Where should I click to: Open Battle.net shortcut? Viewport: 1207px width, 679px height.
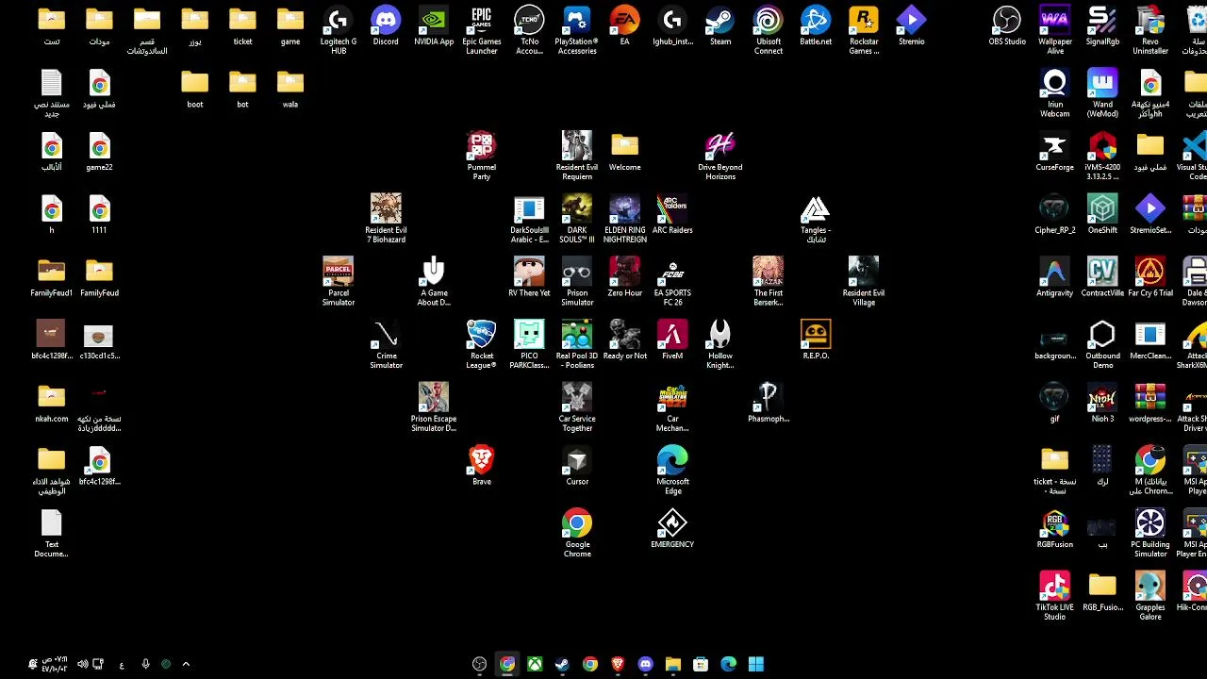(816, 26)
